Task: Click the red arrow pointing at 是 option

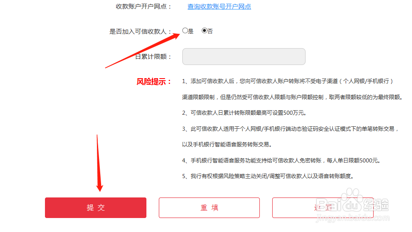Action: point(142,51)
